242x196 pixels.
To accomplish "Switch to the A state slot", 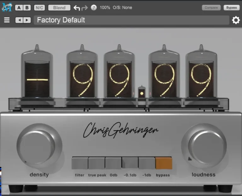I will click(19, 8).
